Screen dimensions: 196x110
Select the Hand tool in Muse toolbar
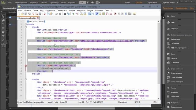point(3,32)
